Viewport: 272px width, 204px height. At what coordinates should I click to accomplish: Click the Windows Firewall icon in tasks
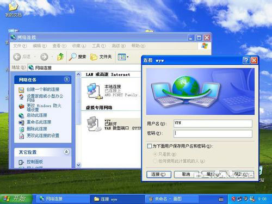click(x=21, y=106)
